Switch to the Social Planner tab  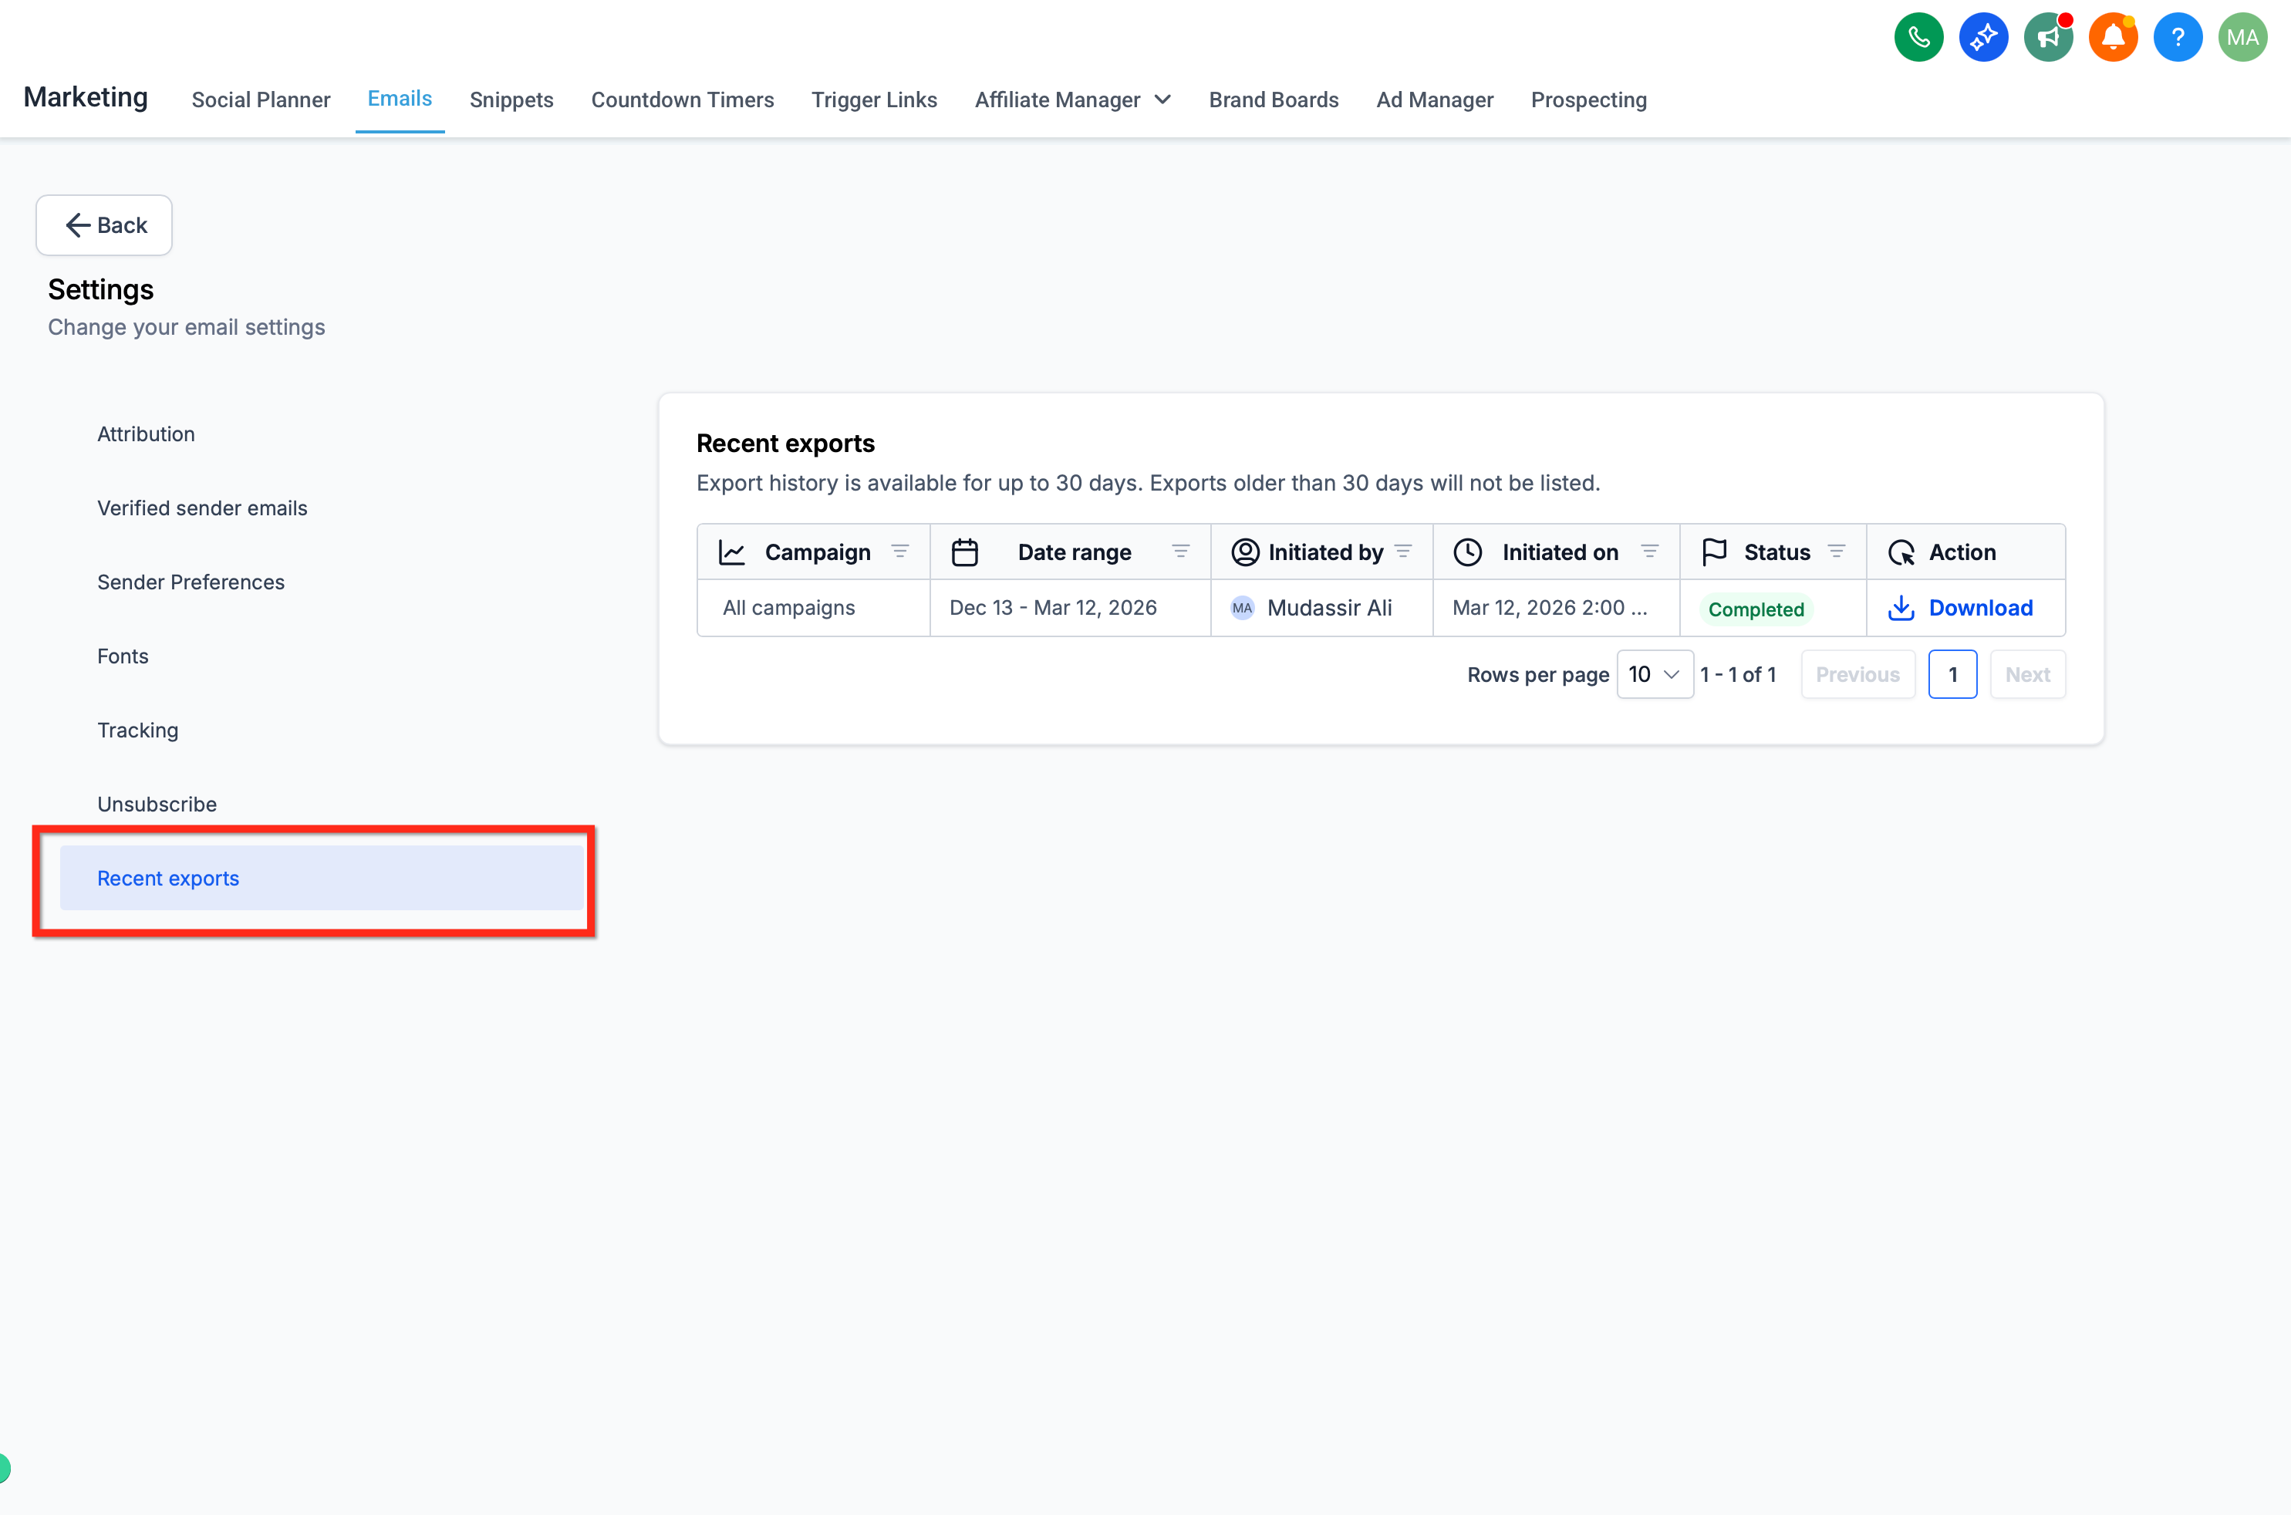click(x=261, y=100)
